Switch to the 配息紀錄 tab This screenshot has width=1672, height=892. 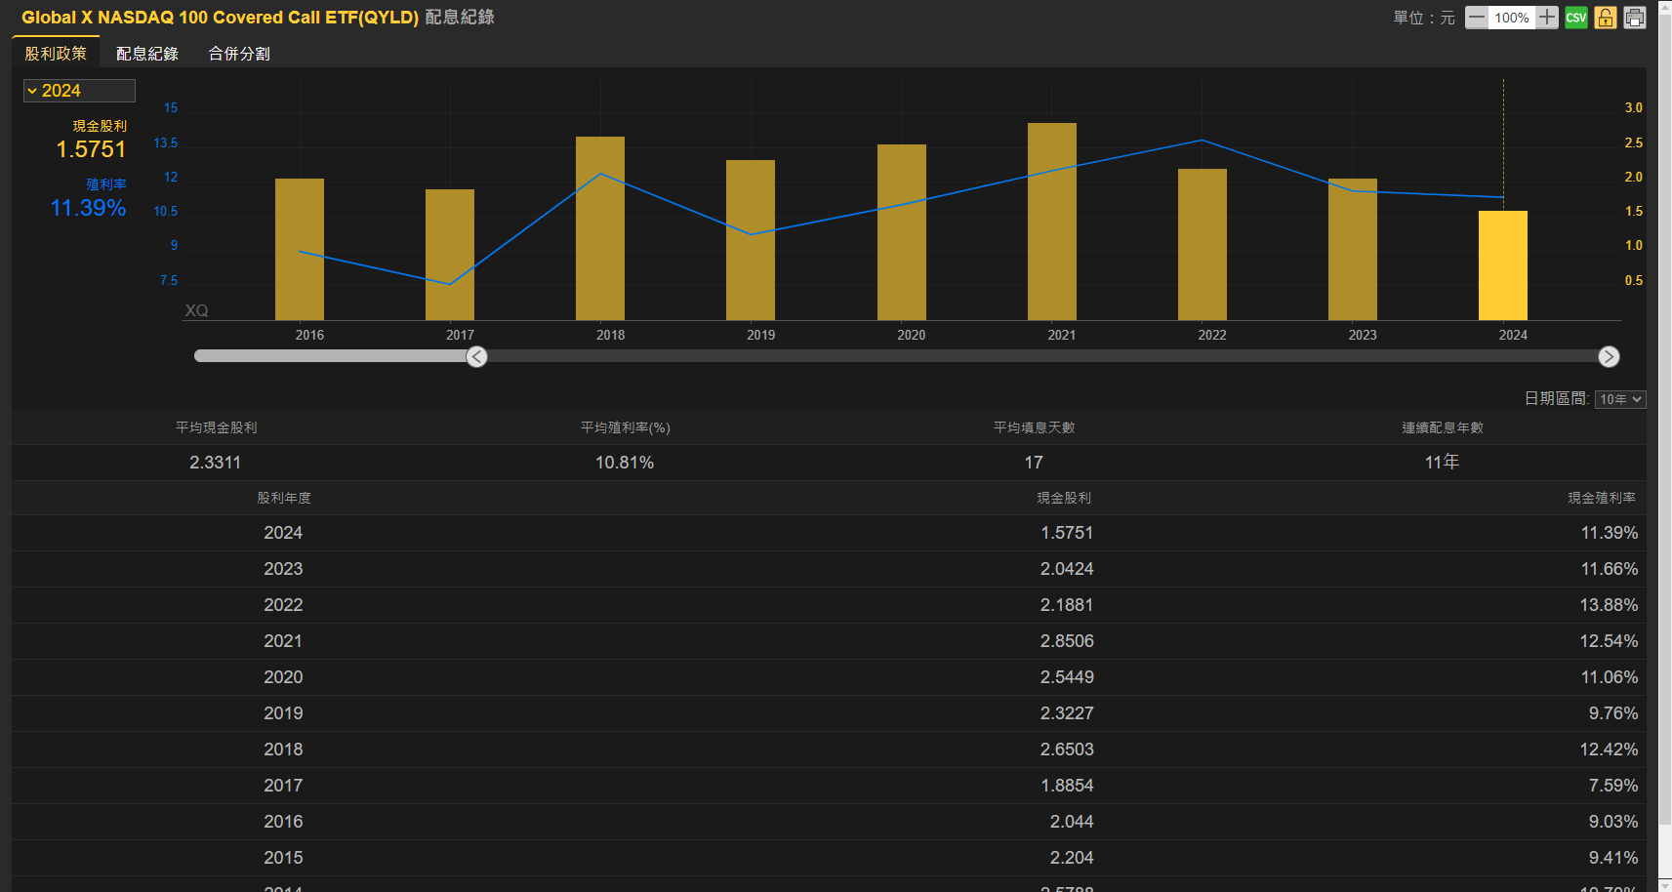[x=147, y=54]
